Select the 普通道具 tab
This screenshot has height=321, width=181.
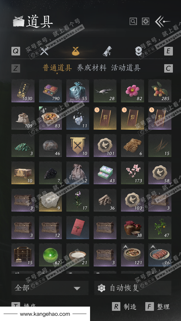coord(57,68)
